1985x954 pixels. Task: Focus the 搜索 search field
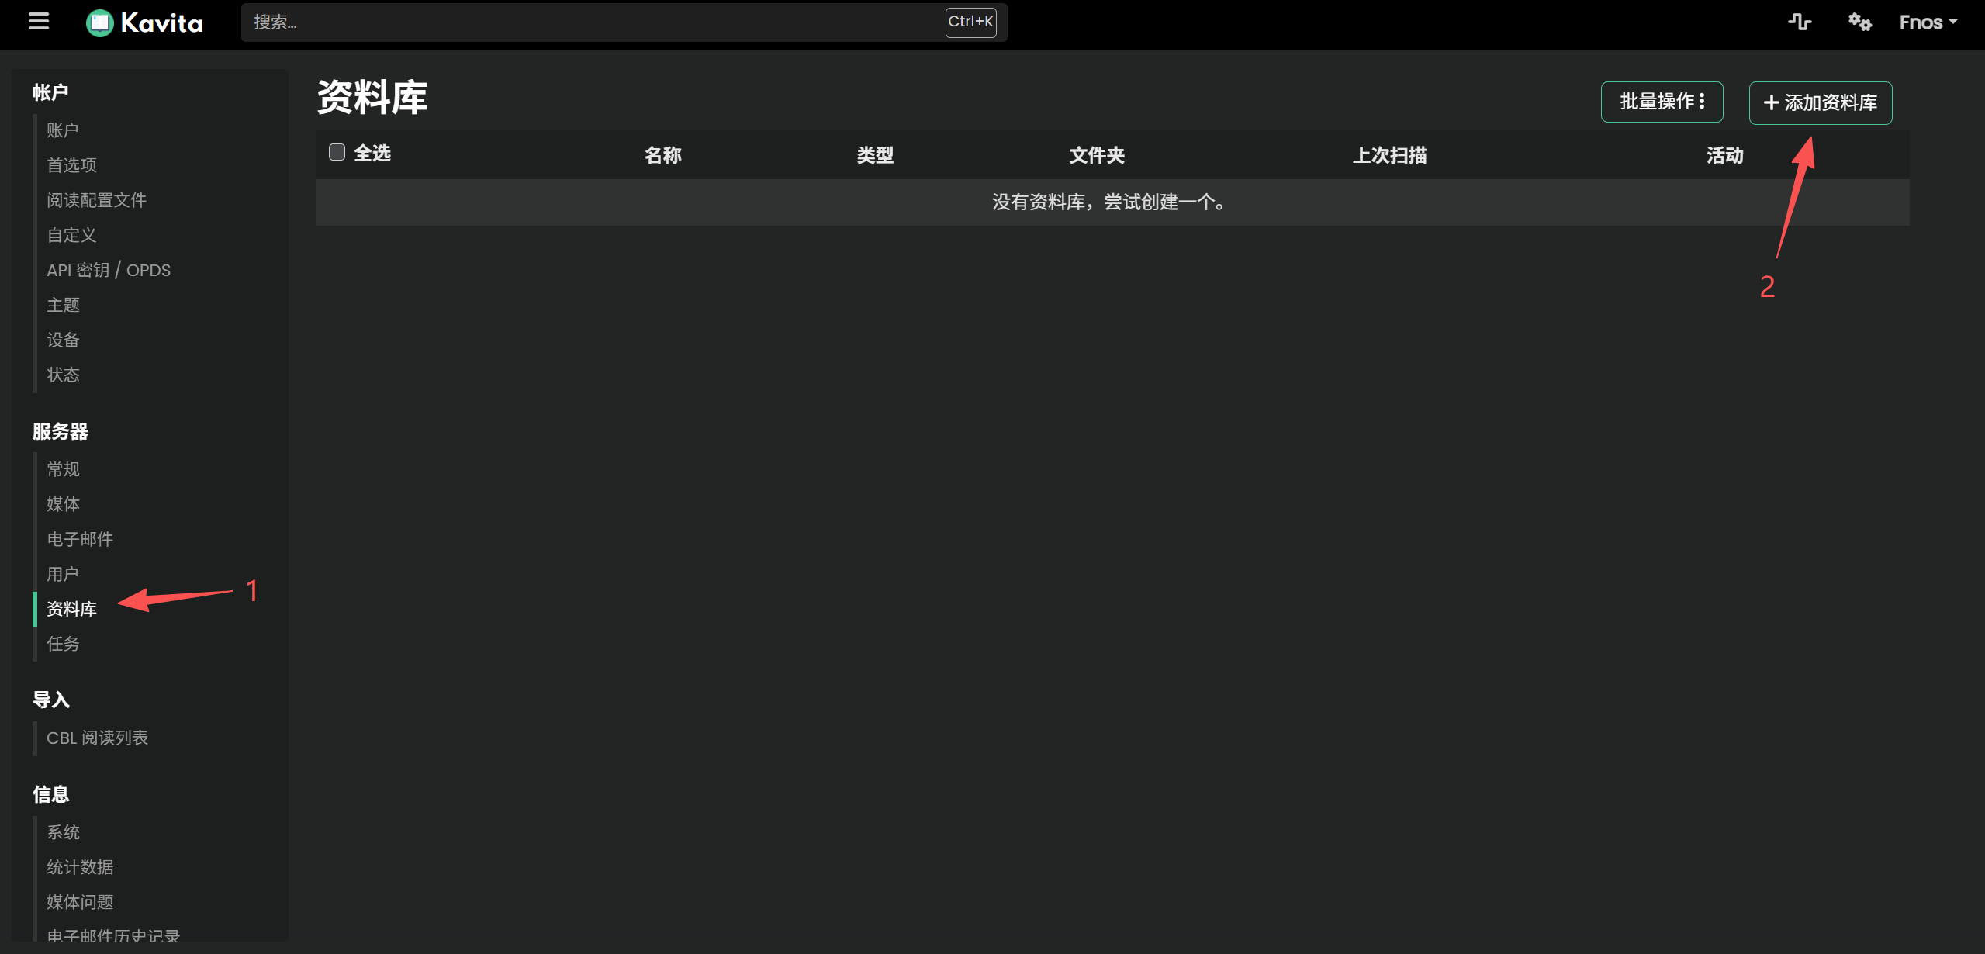(x=590, y=22)
